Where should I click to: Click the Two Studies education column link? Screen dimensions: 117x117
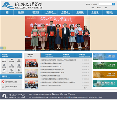[11, 87]
